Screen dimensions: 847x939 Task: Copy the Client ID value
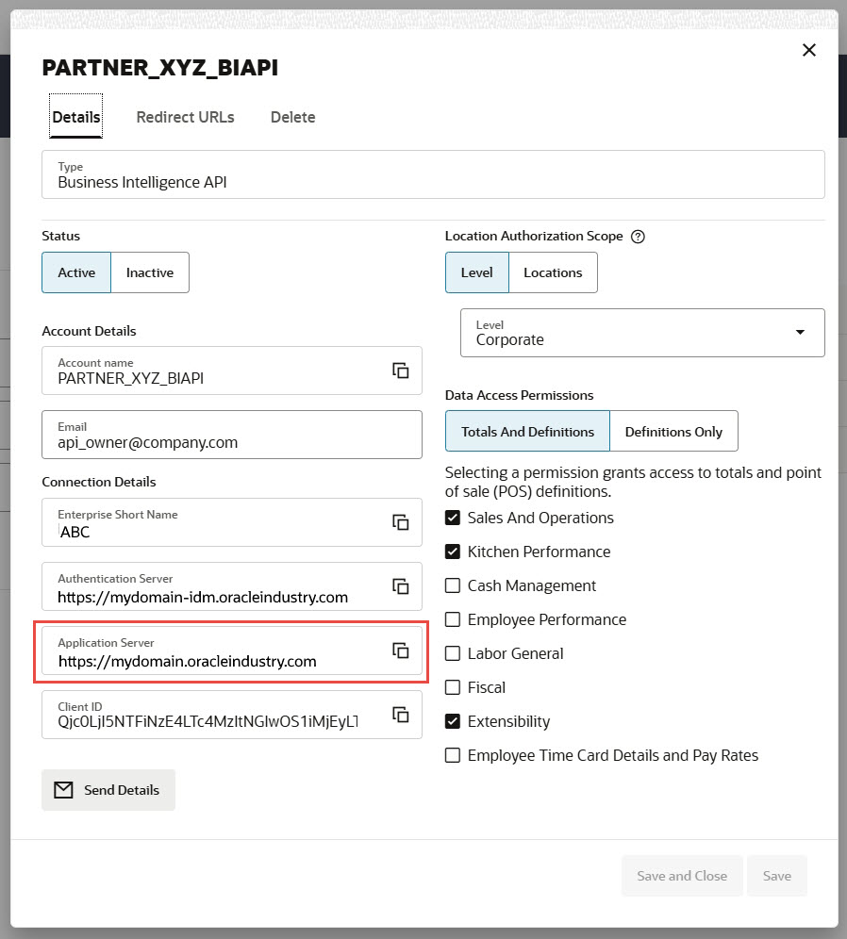[x=401, y=715]
